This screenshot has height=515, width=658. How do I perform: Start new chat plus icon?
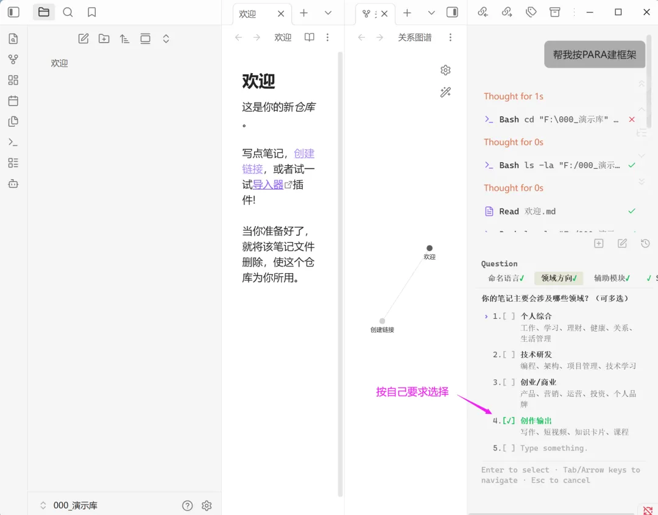tap(598, 243)
